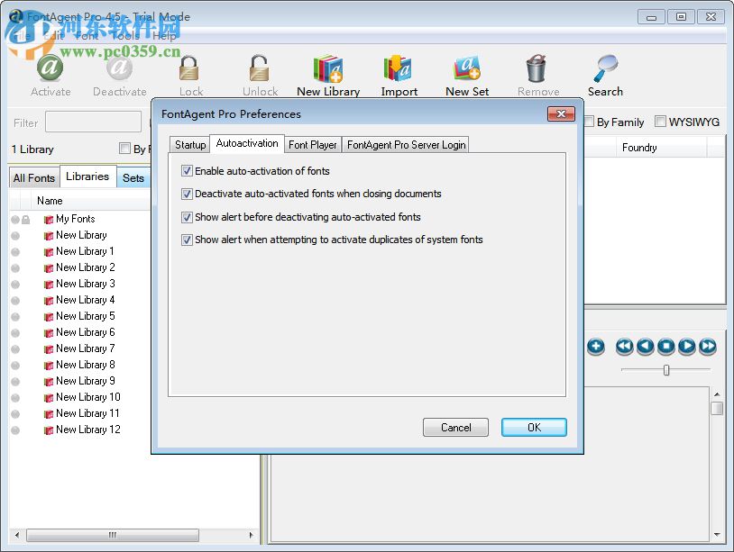Click inside the Filter text field
Screen dimensions: 734x552
tap(94, 122)
